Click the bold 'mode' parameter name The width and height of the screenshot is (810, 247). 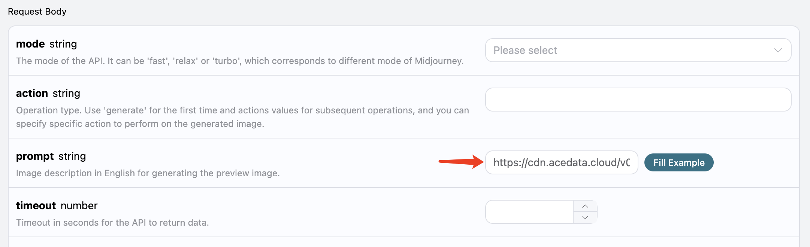(x=30, y=44)
